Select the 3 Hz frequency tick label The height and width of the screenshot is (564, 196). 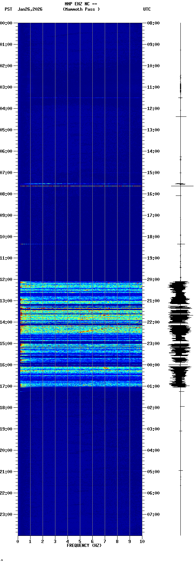click(x=55, y=542)
